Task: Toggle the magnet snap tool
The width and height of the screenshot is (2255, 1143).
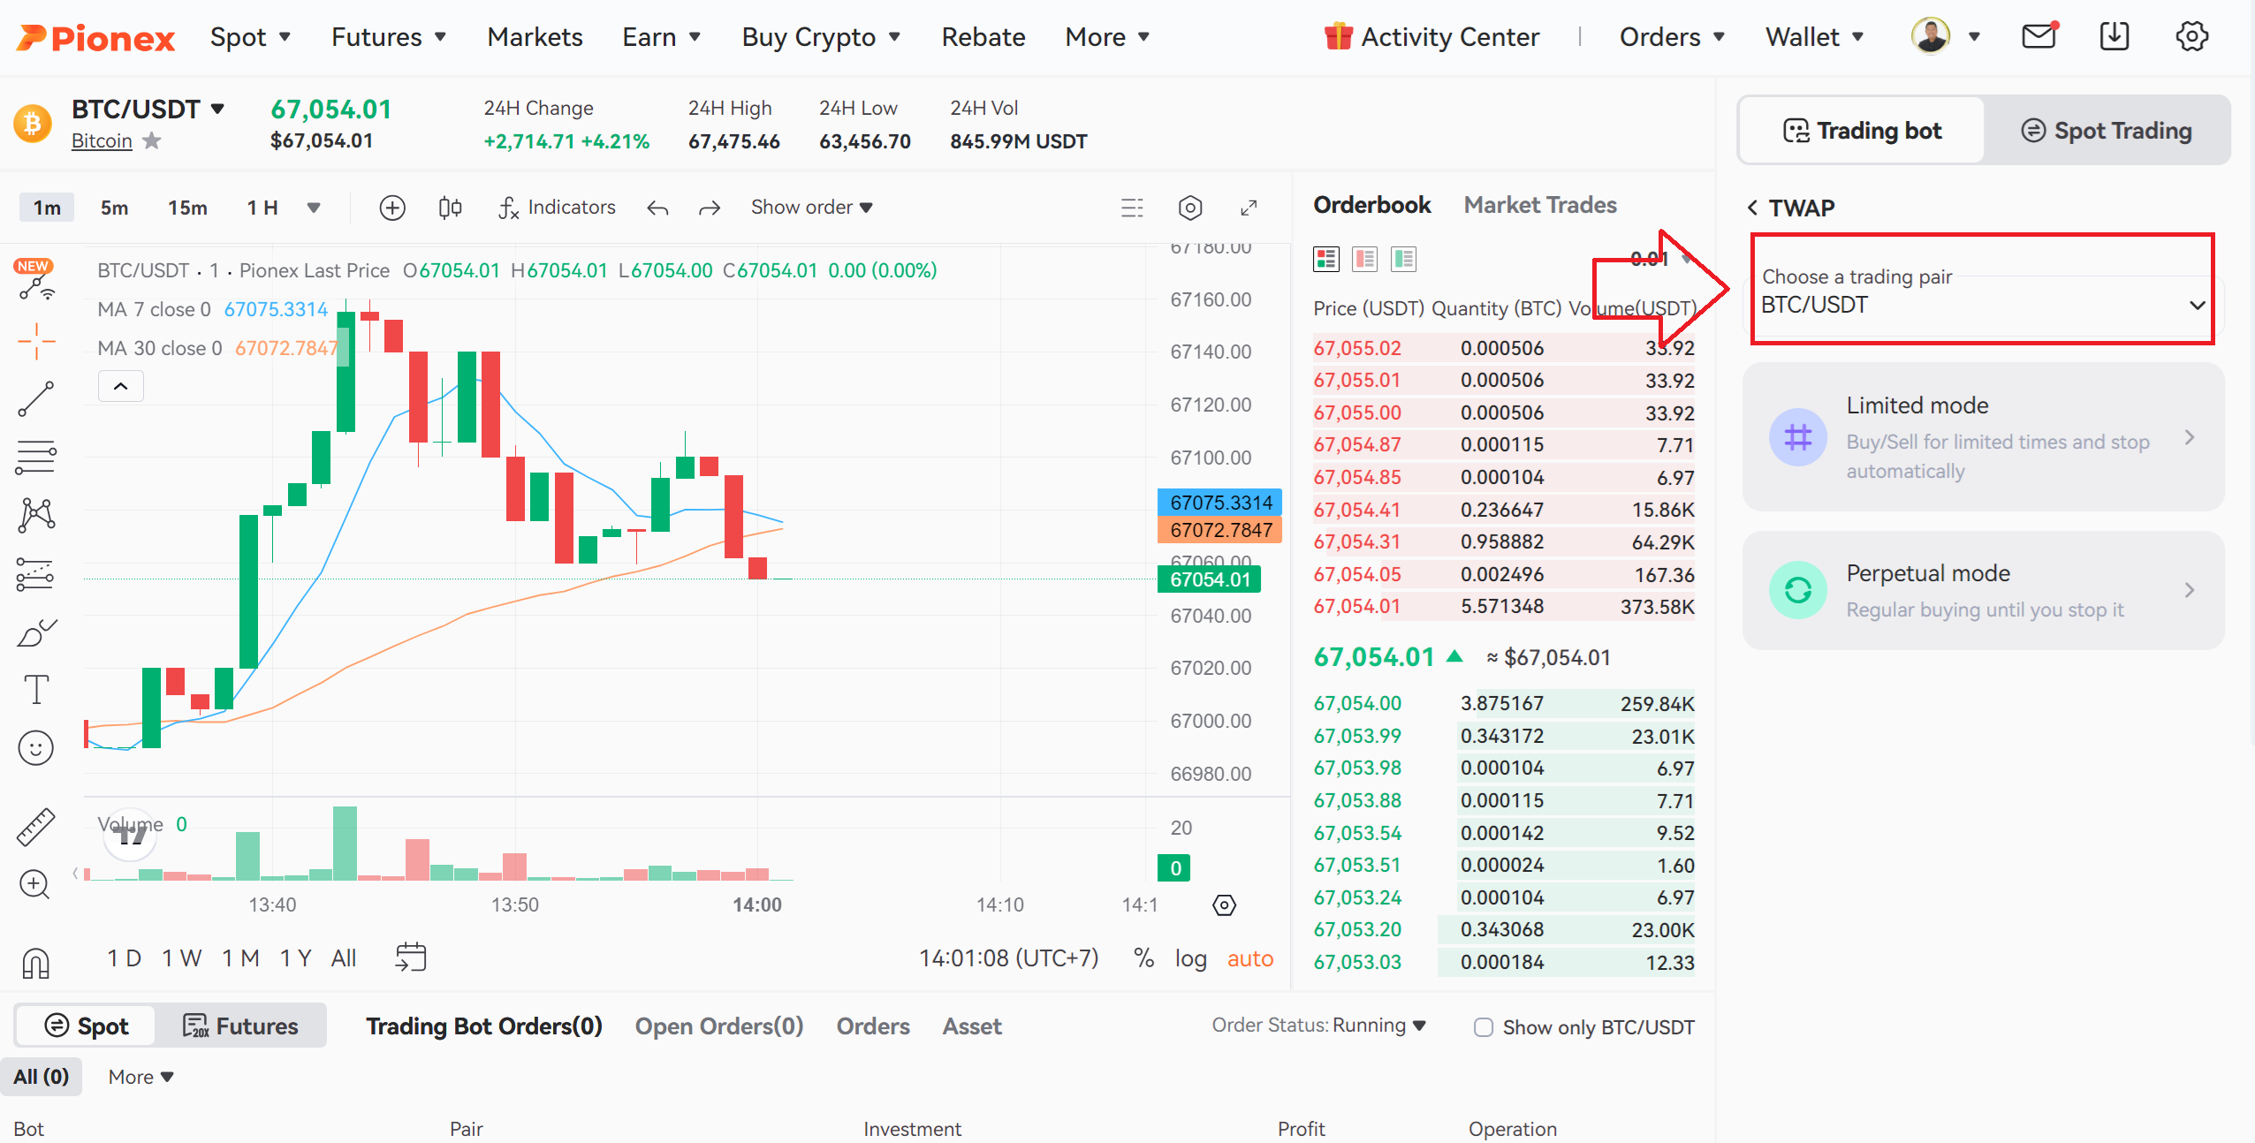Action: (x=36, y=963)
